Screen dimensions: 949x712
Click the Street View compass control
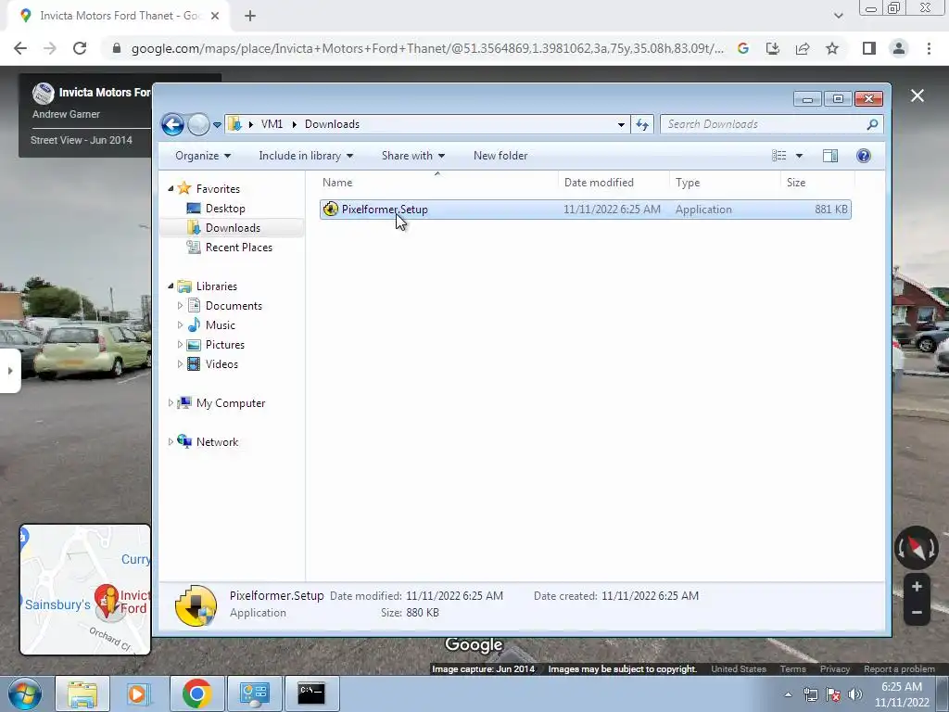coord(917,548)
